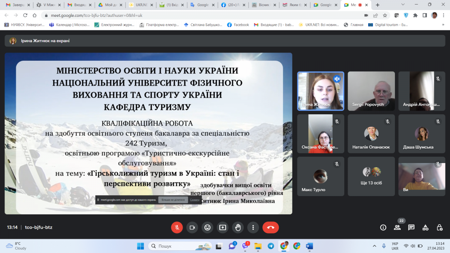The width and height of the screenshot is (450, 253).
Task: Open the Activities panel icon
Action: click(x=425, y=227)
